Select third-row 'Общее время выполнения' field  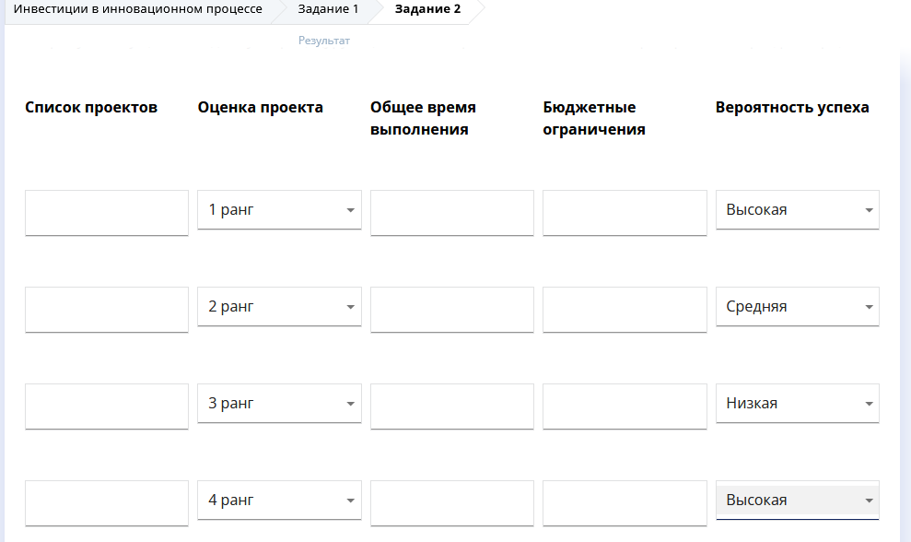451,406
